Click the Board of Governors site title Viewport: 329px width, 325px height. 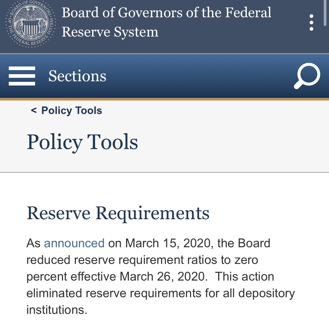click(166, 13)
